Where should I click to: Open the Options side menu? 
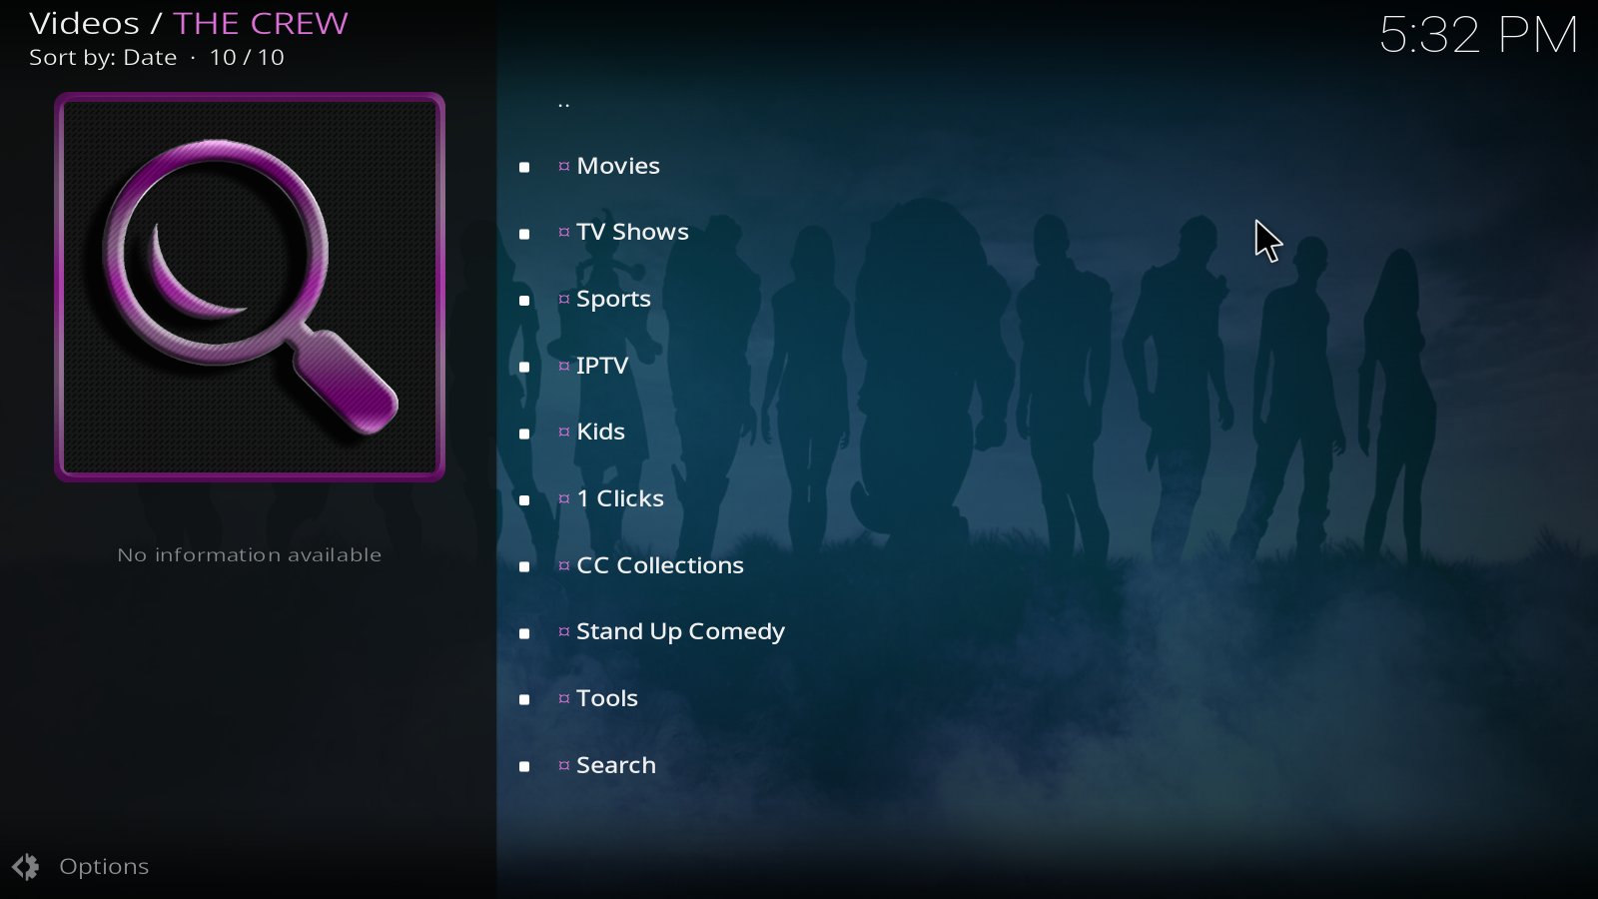tap(104, 867)
